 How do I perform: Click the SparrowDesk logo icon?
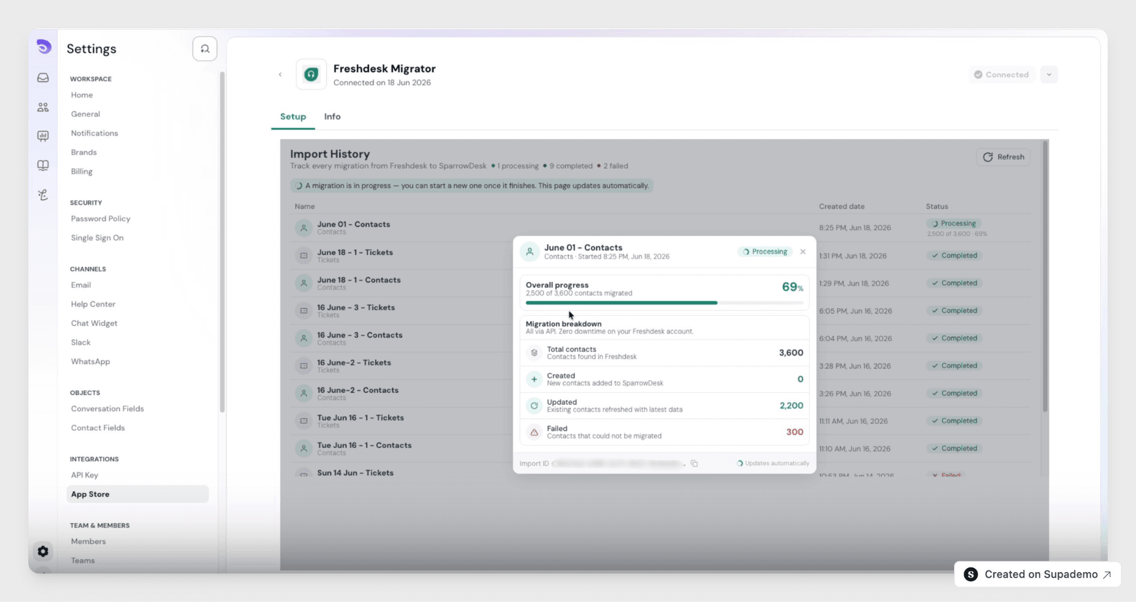[x=43, y=47]
